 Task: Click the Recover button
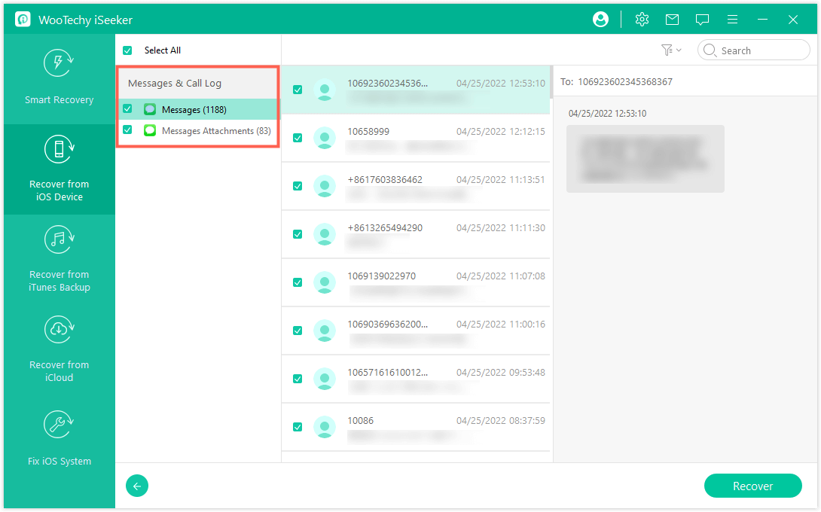(x=752, y=486)
